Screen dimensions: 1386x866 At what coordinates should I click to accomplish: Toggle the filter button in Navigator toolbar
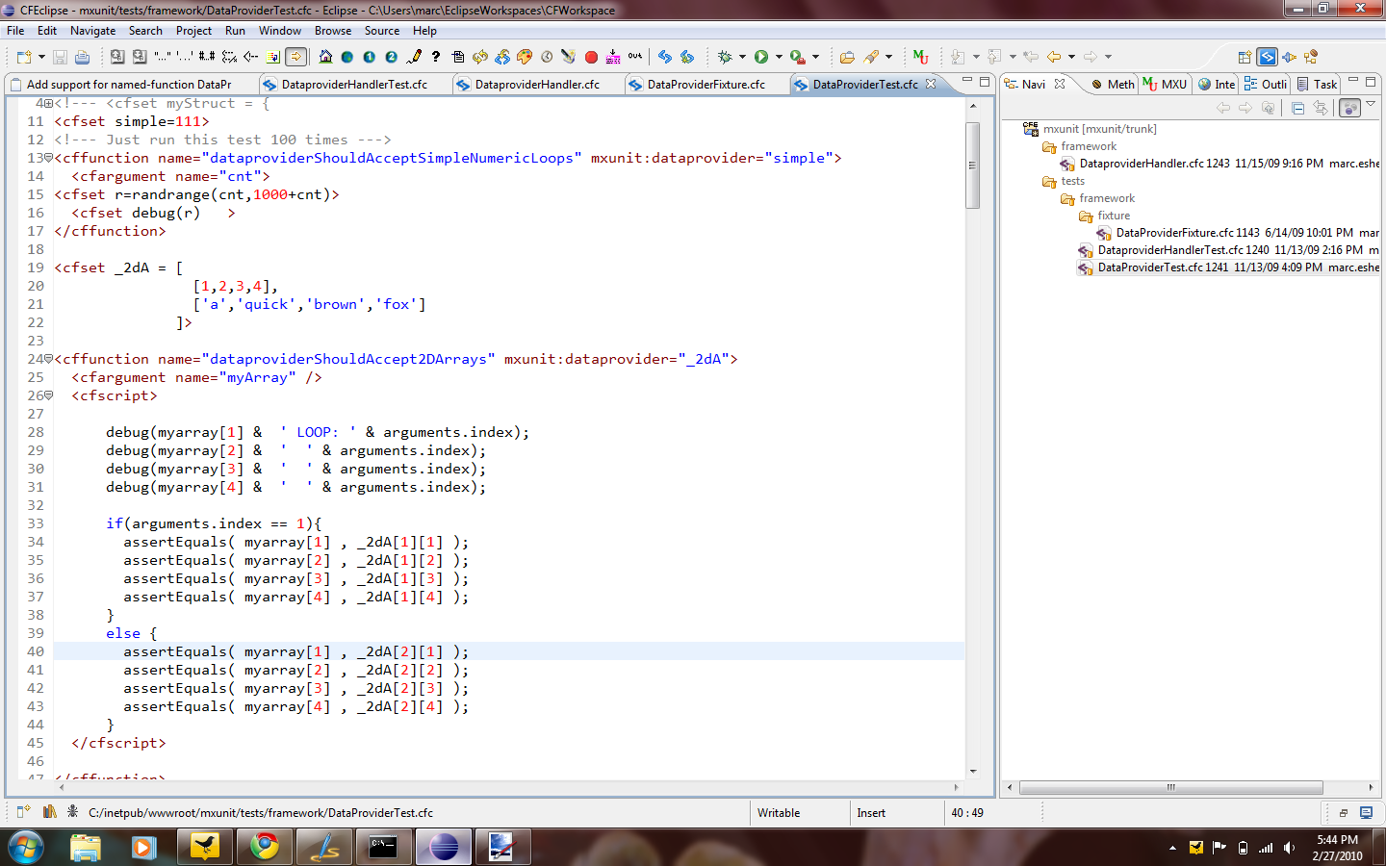click(x=1350, y=108)
